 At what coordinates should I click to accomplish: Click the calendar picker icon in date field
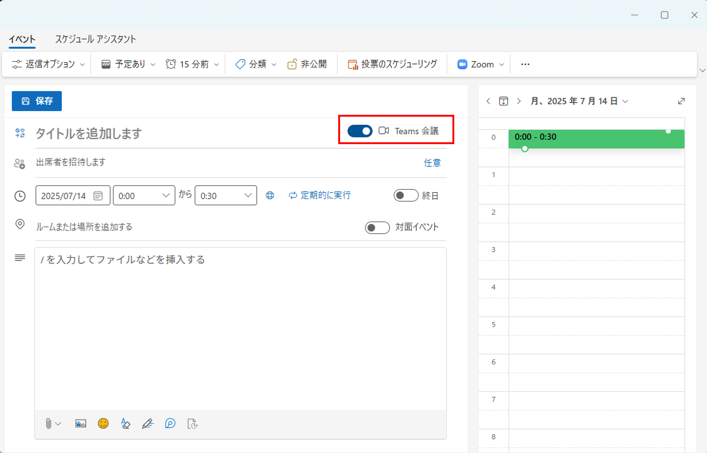click(98, 195)
